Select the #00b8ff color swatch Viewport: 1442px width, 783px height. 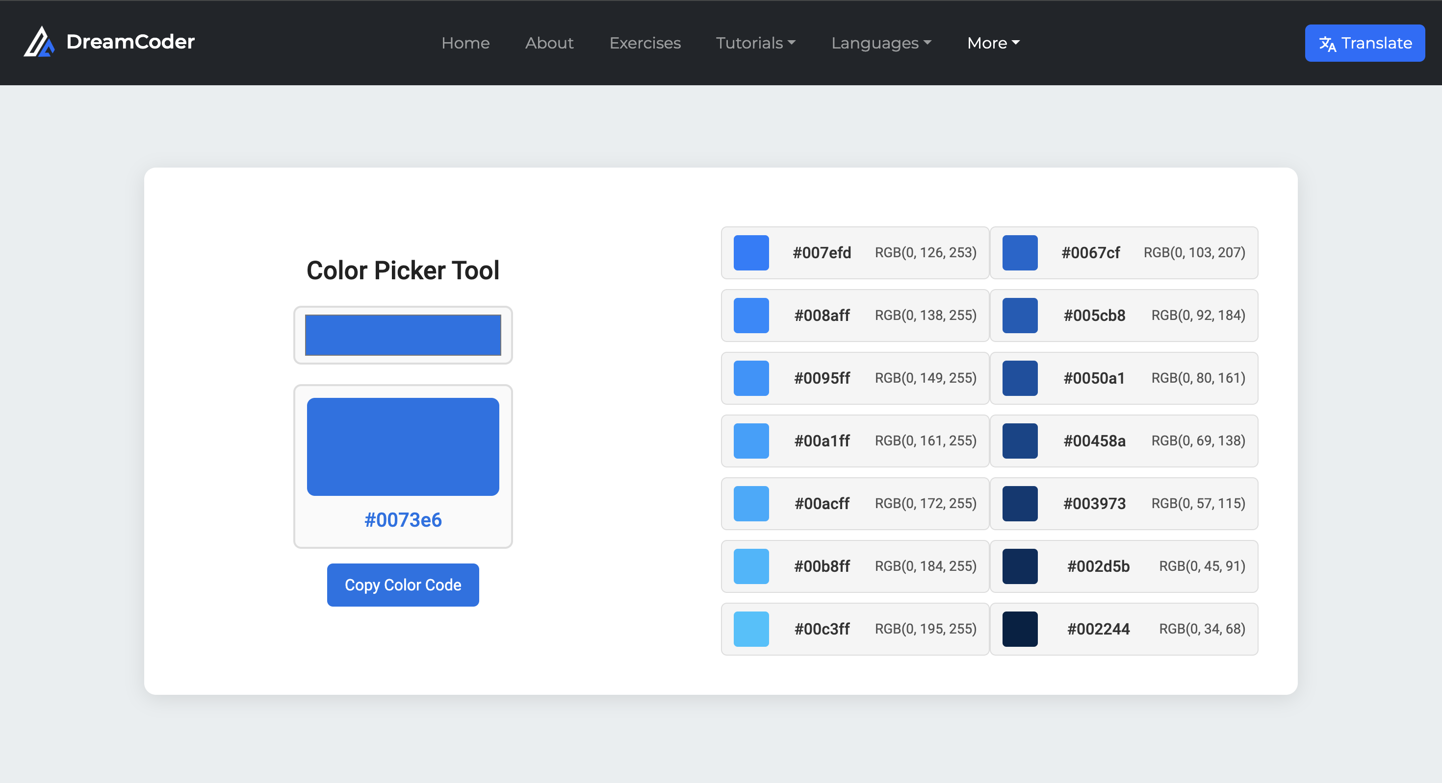[751, 566]
